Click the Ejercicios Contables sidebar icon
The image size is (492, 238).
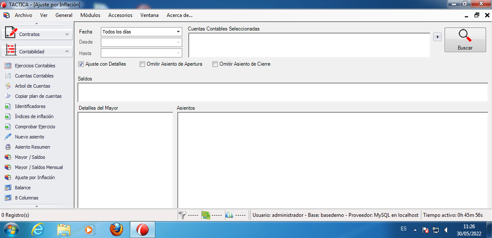[x=8, y=66]
